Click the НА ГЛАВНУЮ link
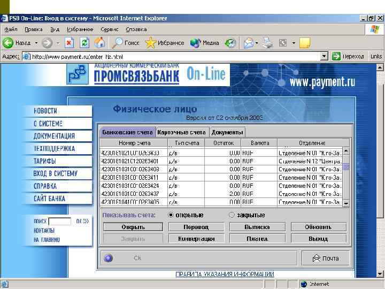The width and height of the screenshot is (385, 289). pos(47,240)
